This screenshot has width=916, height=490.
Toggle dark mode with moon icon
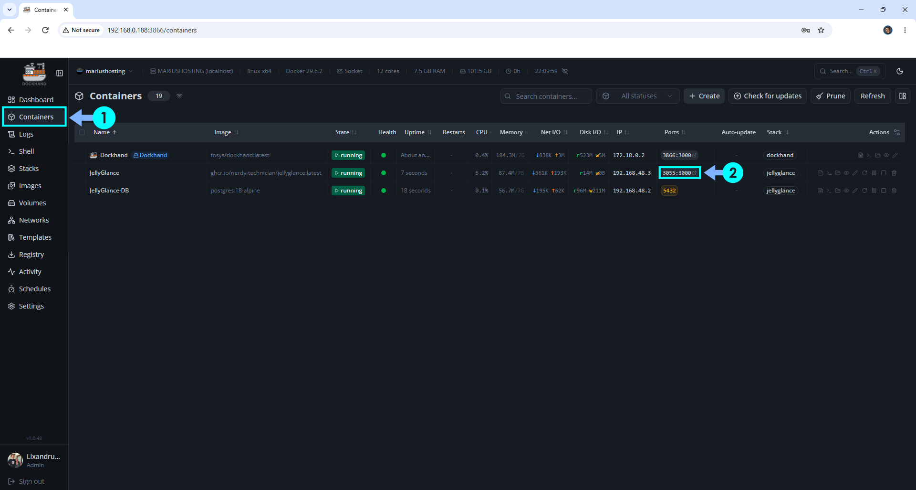tap(900, 71)
